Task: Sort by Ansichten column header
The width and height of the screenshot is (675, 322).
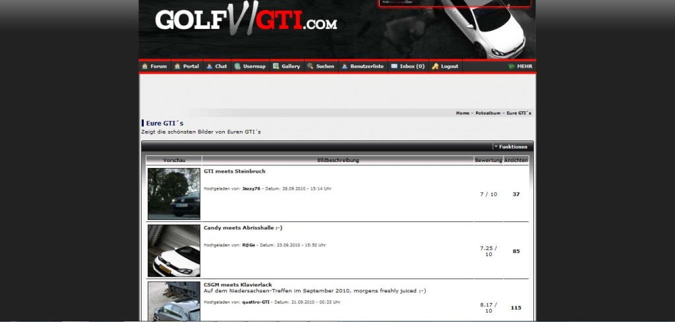Action: click(x=516, y=160)
